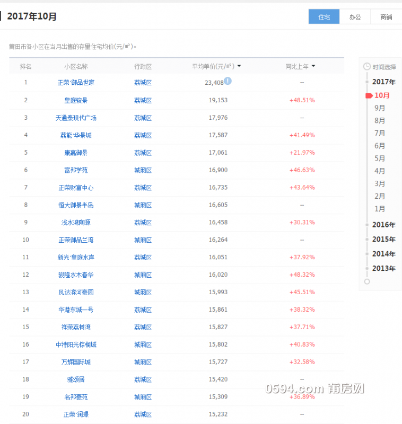
Task: Click 城厢区 in the 恒大御景半岛 row
Action: click(143, 205)
